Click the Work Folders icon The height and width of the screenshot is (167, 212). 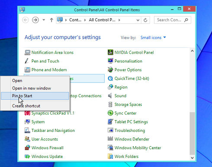tap(110, 157)
